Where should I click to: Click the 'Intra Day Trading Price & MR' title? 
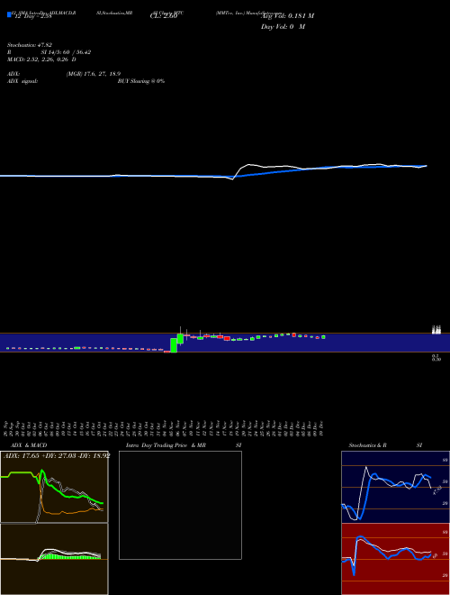[166, 445]
